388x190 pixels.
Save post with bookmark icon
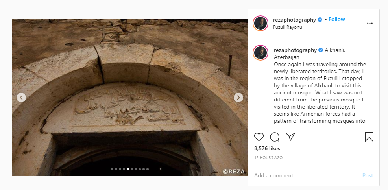tap(369, 137)
